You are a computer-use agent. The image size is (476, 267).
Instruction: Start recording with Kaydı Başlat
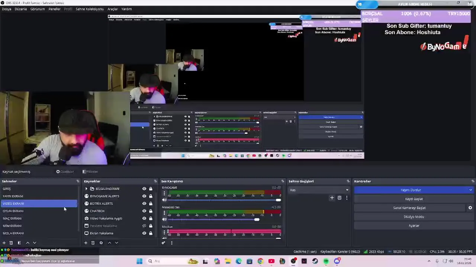[414, 199]
